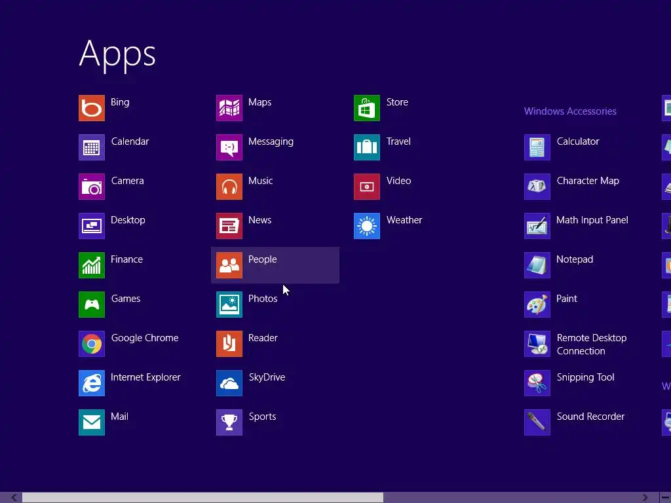Click the "Bing" label

pyautogui.click(x=120, y=102)
